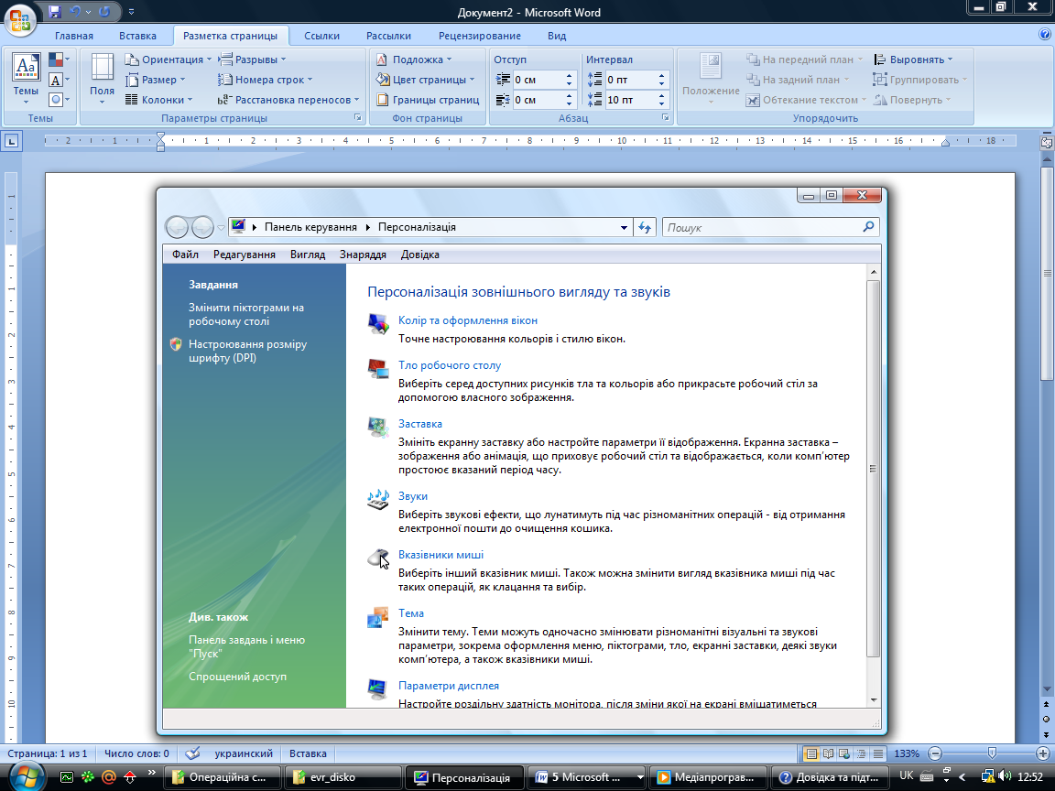1055x791 pixels.
Task: Click zoom out minus button
Action: [x=935, y=754]
